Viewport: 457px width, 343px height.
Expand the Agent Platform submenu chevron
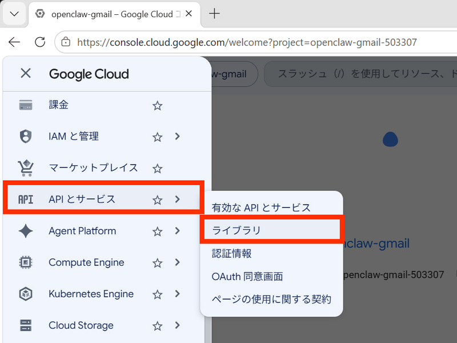[177, 231]
